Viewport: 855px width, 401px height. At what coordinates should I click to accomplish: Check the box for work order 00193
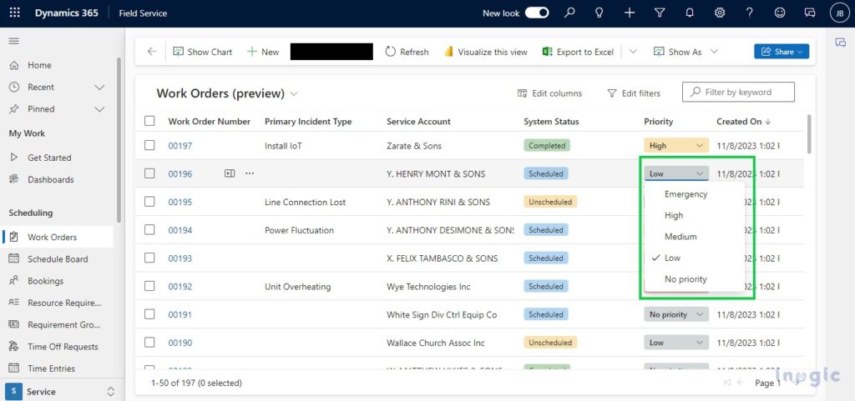[149, 258]
